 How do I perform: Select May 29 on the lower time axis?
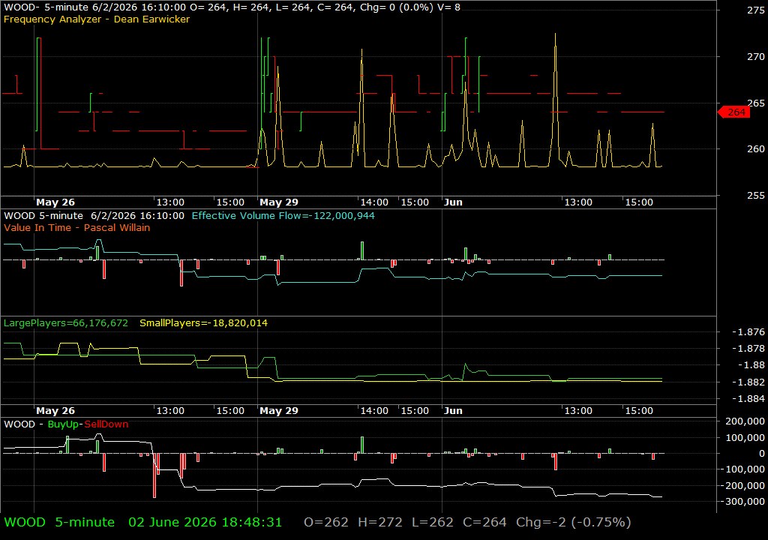[279, 411]
